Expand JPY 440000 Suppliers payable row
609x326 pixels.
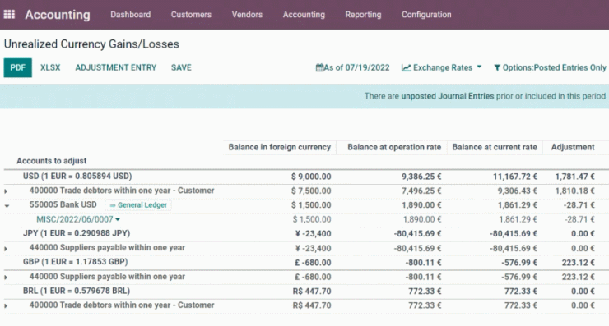(x=6, y=249)
